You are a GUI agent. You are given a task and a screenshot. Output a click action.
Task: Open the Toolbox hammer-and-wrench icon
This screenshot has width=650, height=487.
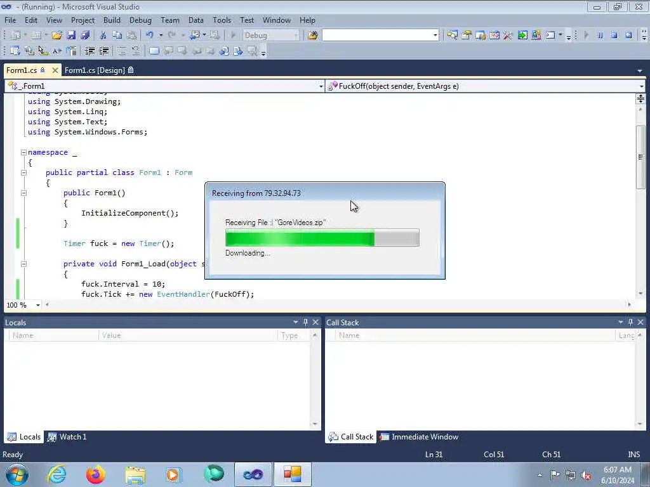(508, 36)
